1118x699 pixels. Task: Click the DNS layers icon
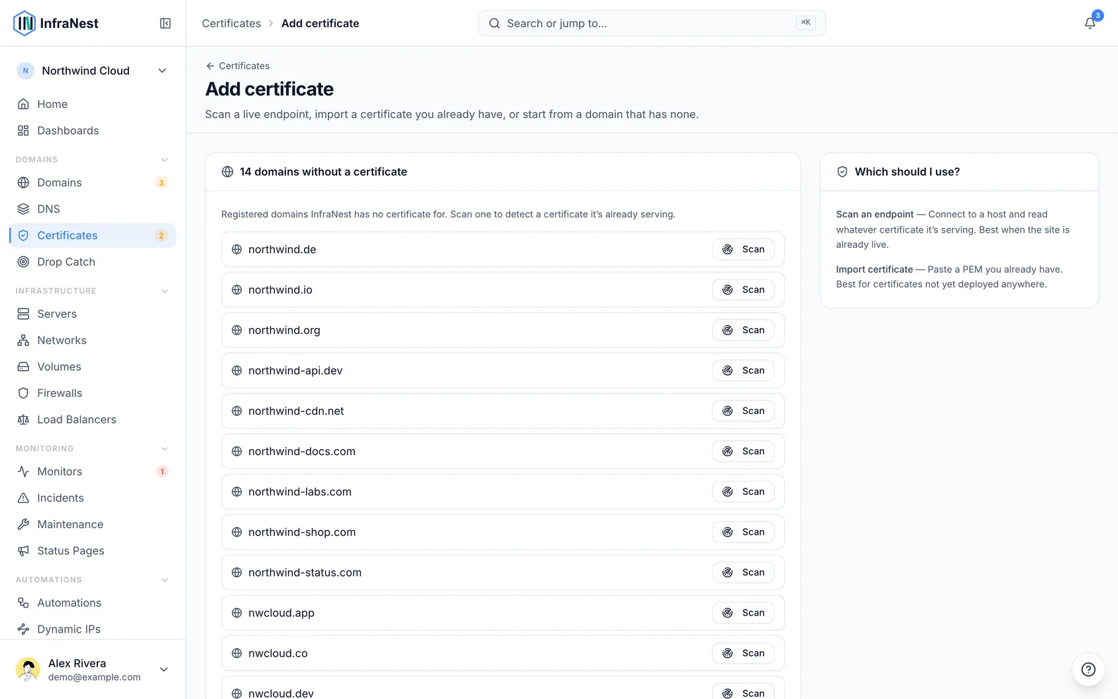coord(23,209)
